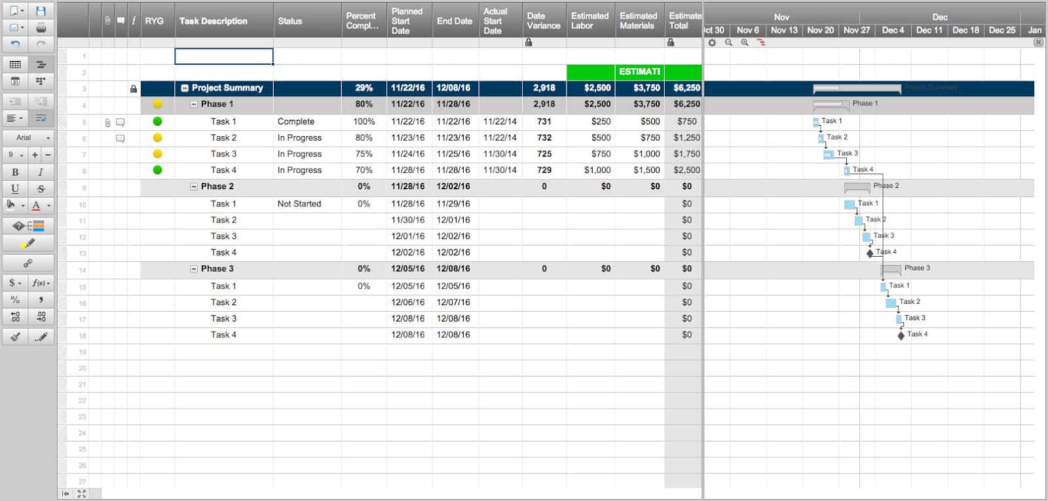The image size is (1048, 501).
Task: Switch to Calendar view
Action: [x=15, y=81]
